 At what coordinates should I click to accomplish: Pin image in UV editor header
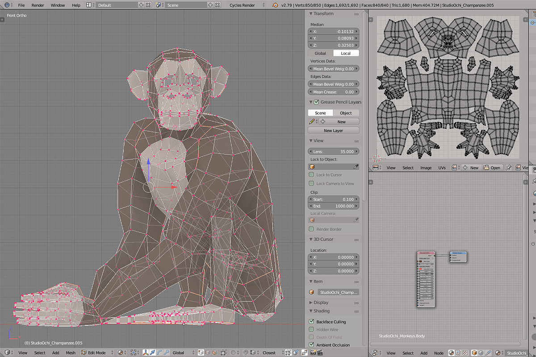509,168
